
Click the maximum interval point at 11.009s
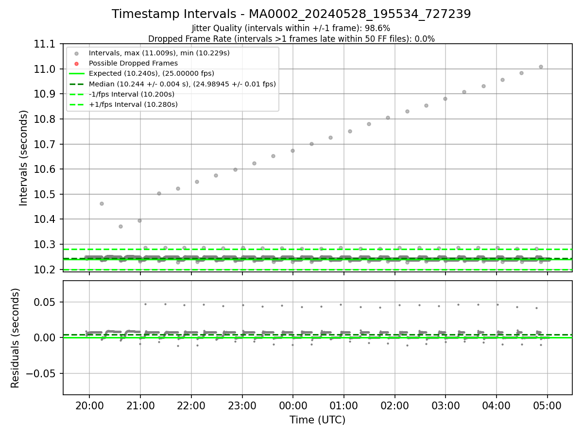(x=541, y=67)
